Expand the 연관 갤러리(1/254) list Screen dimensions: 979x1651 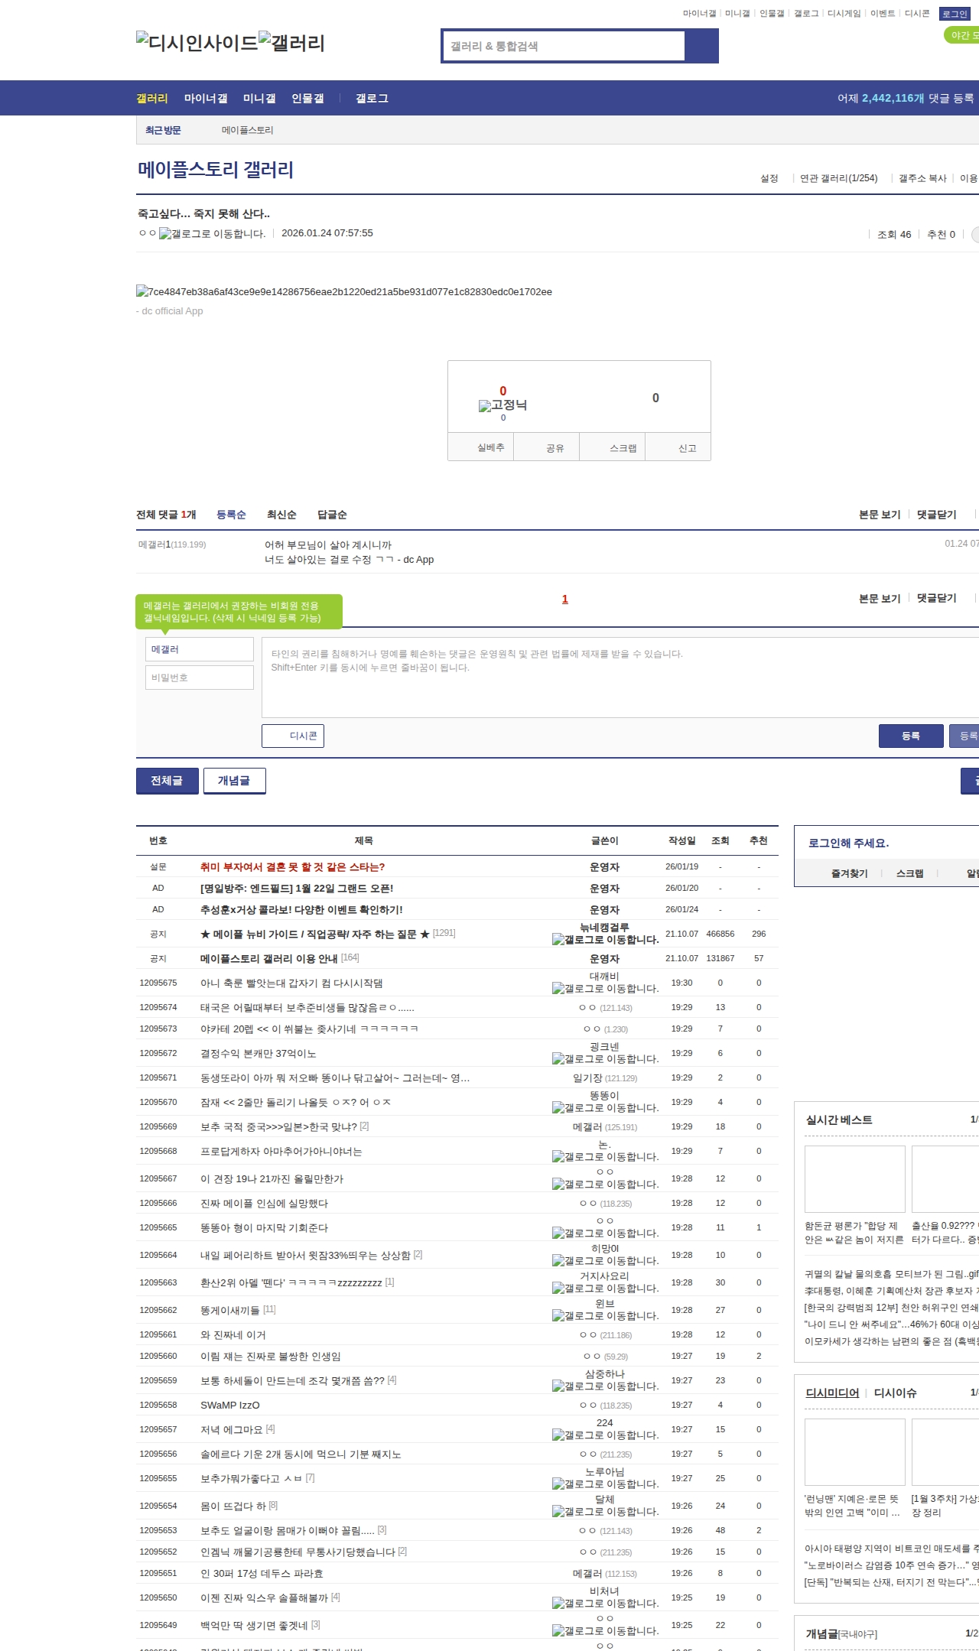click(x=838, y=178)
